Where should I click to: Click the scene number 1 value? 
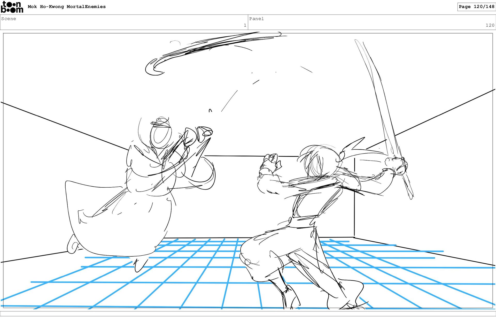tap(245, 25)
